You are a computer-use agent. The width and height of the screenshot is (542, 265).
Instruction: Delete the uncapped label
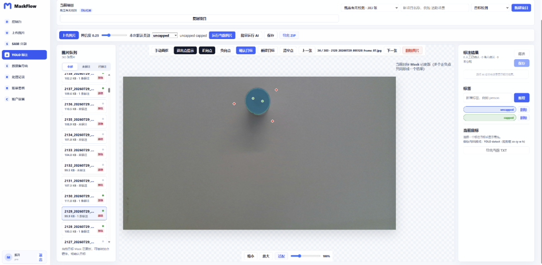tap(523, 109)
